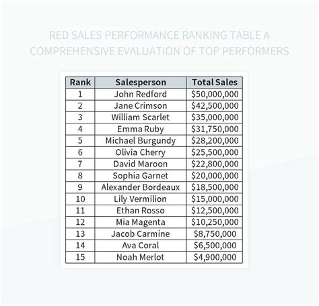Select the Jacob Carmine cell
Viewport: 319px width, 306px height.
pos(141,234)
